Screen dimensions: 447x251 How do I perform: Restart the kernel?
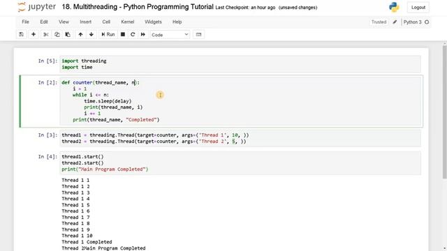[x=133, y=34]
